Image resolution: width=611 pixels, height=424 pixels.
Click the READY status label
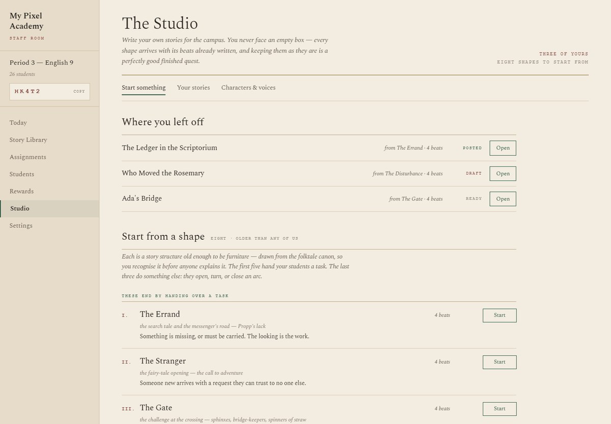[474, 199]
